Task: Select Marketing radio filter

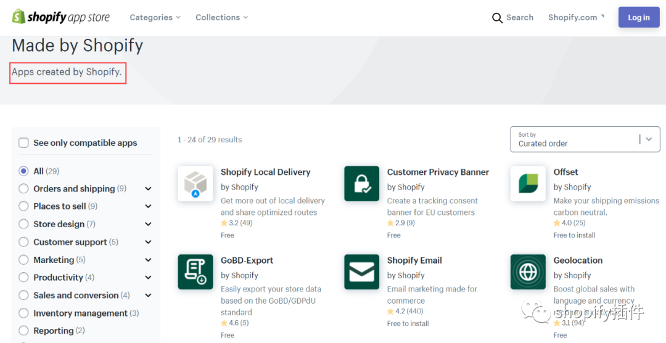Action: tap(24, 259)
